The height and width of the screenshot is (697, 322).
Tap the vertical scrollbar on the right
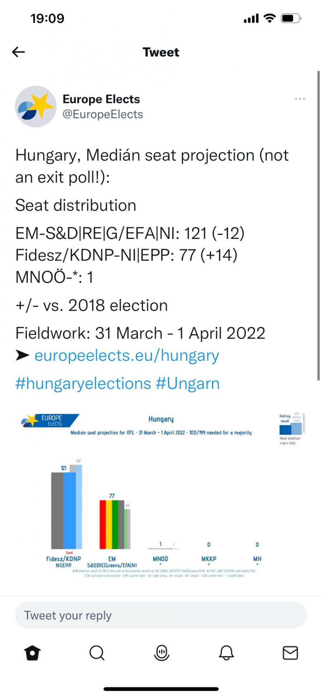(318, 226)
